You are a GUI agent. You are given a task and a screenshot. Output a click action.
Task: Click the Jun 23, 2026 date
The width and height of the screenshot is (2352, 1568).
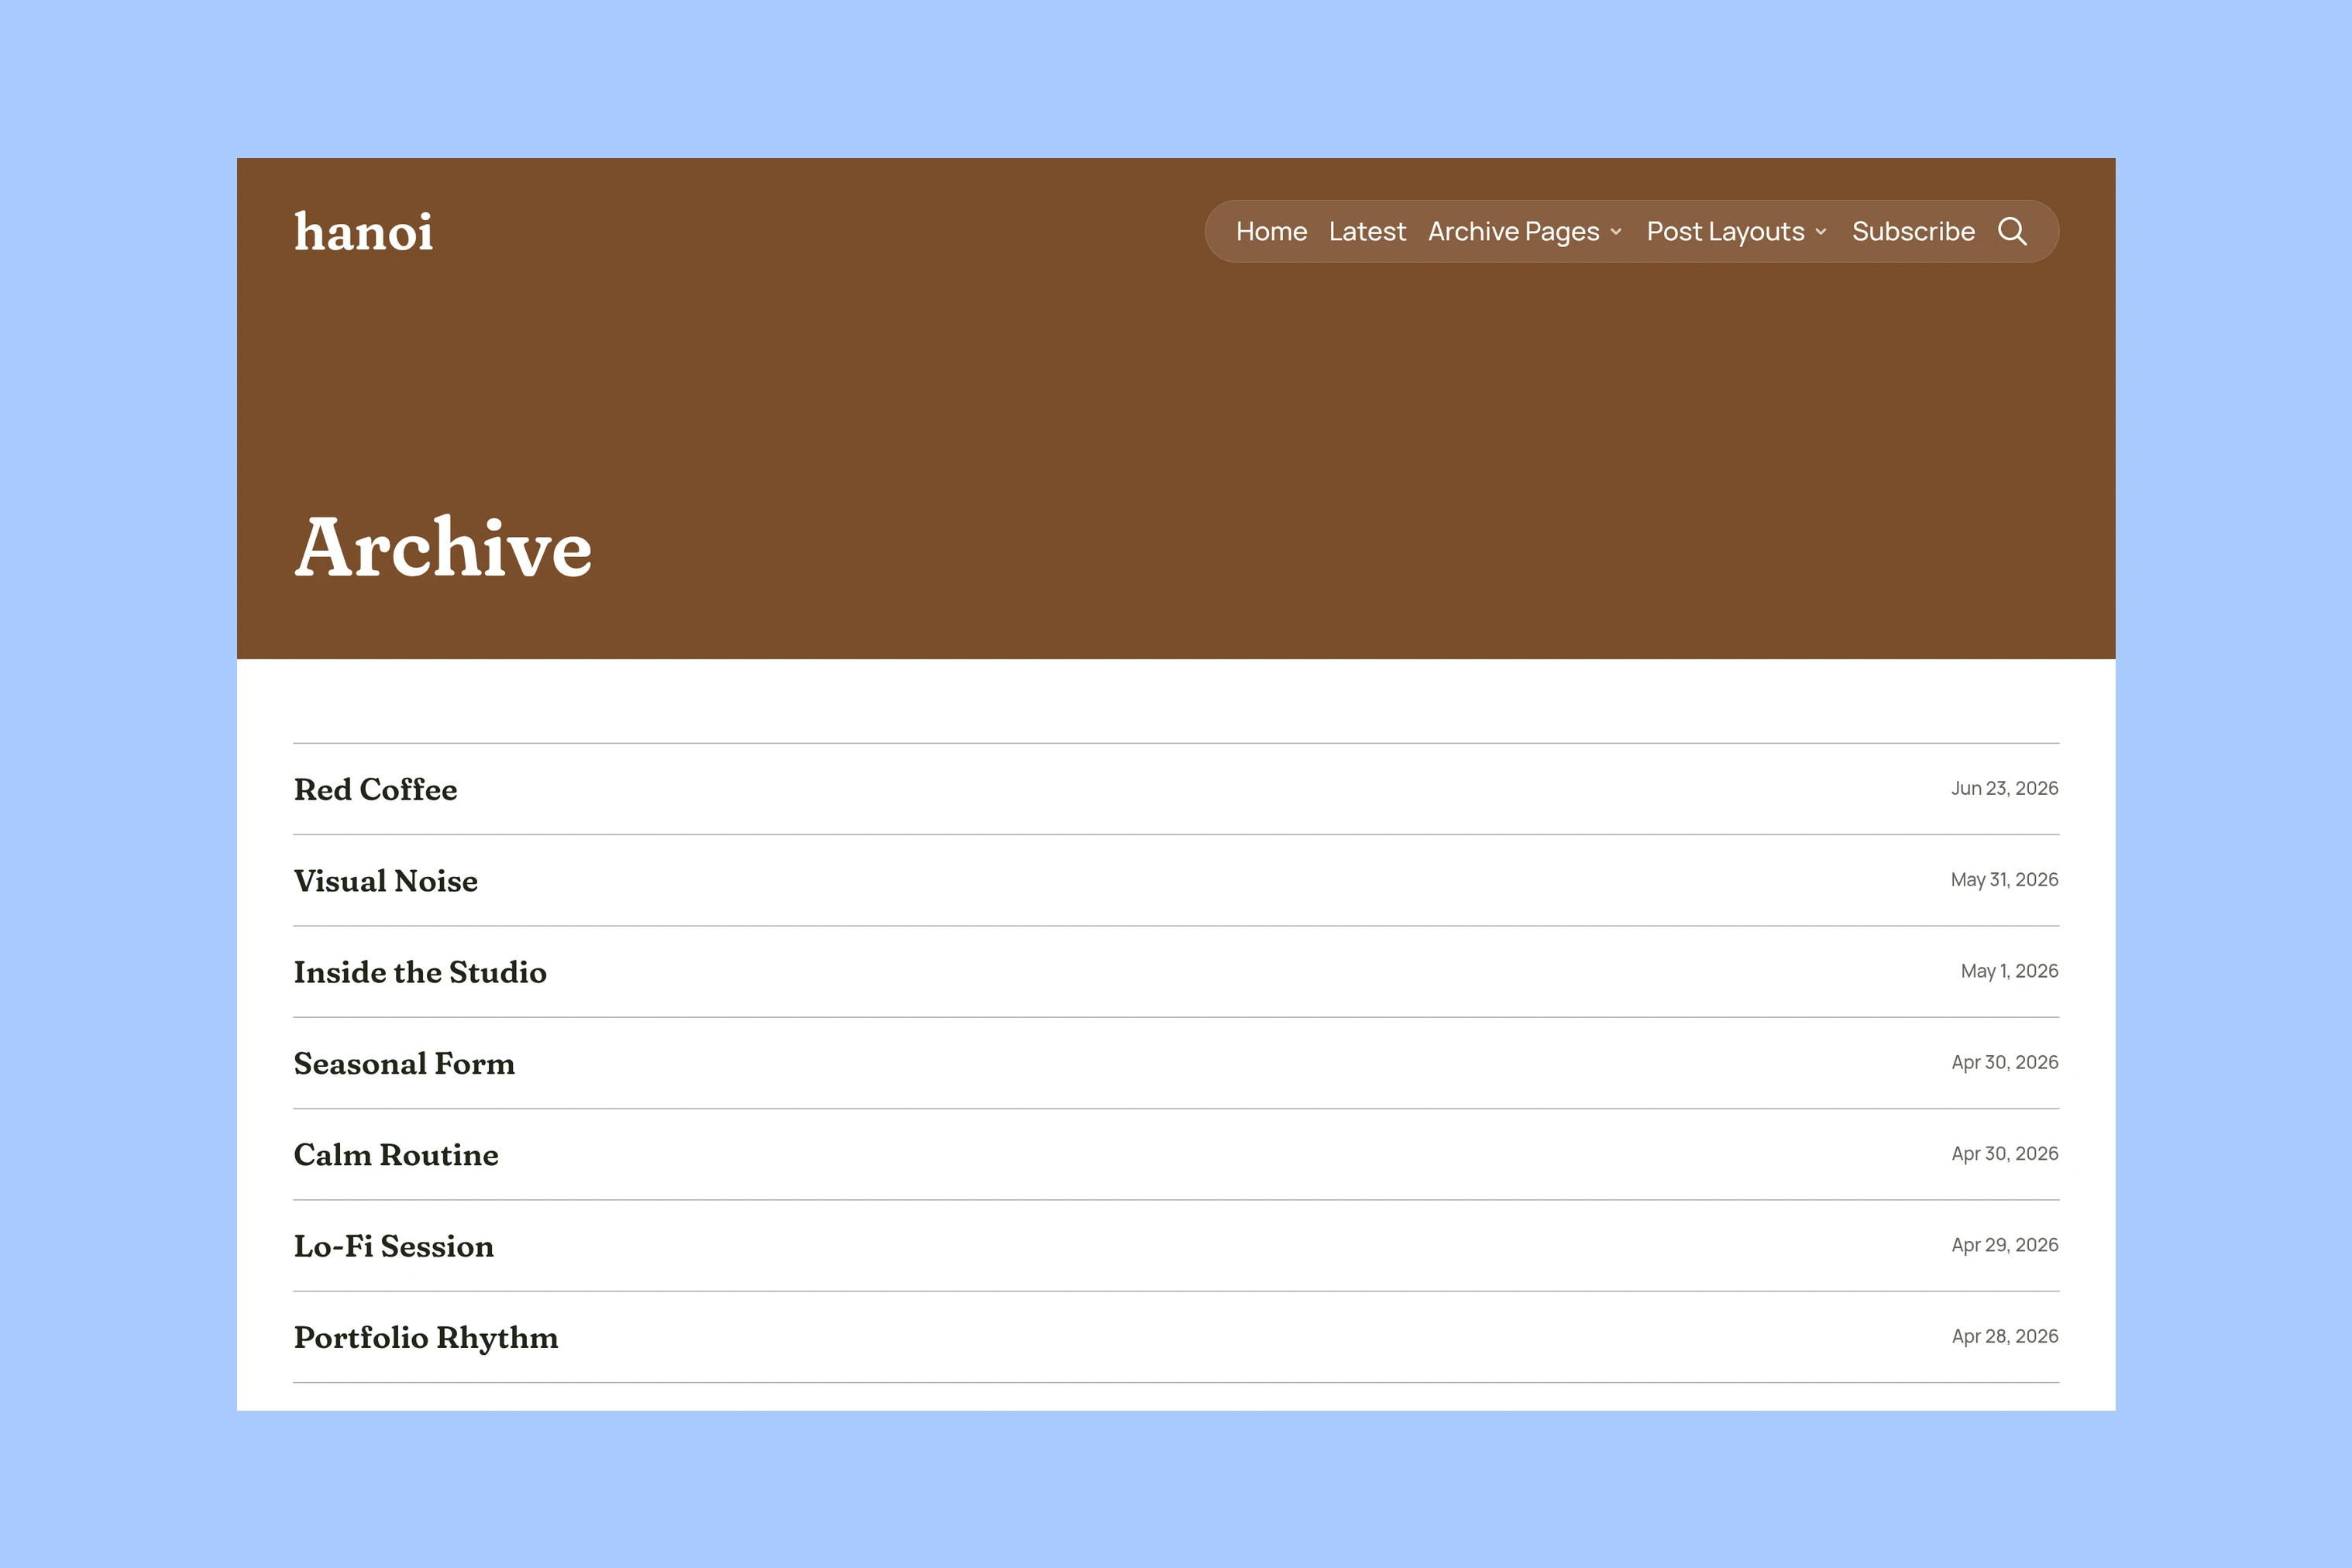[x=2004, y=788]
